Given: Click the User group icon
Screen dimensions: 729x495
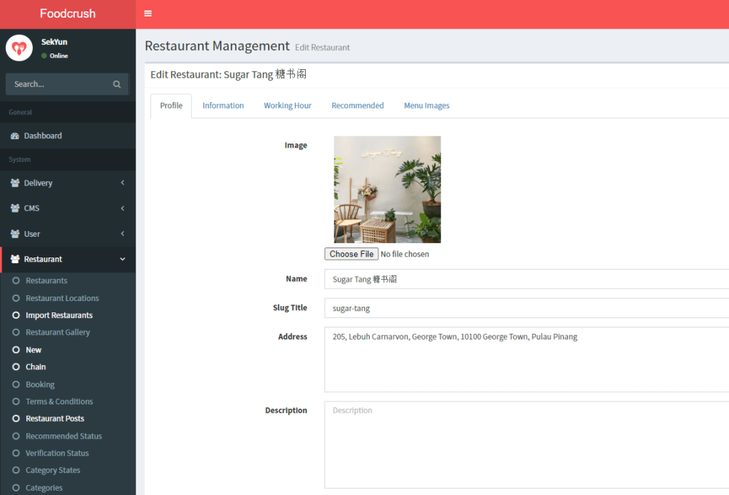Looking at the screenshot, I should tap(15, 234).
